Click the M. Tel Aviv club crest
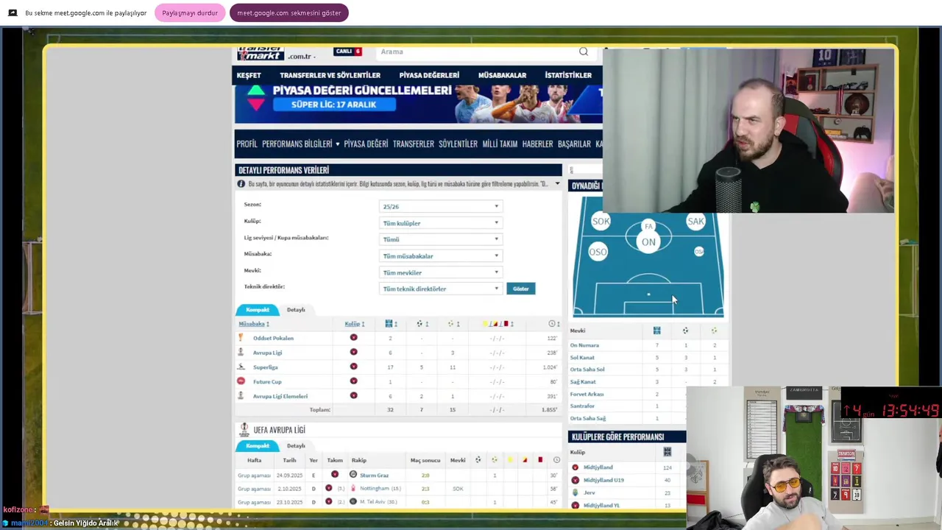This screenshot has height=530, width=942. 353,502
